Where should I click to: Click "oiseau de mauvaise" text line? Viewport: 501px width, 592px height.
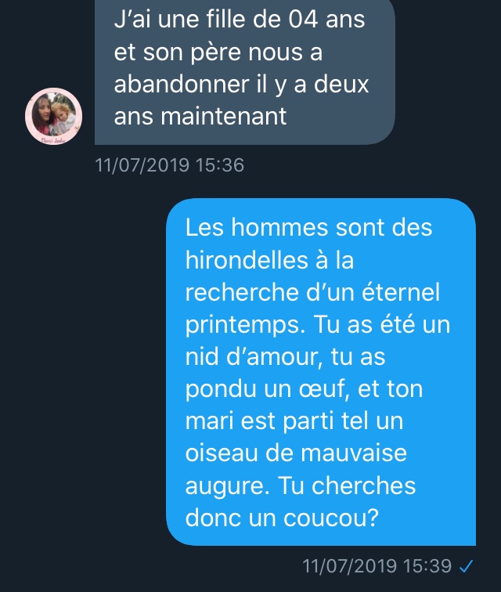(x=296, y=453)
